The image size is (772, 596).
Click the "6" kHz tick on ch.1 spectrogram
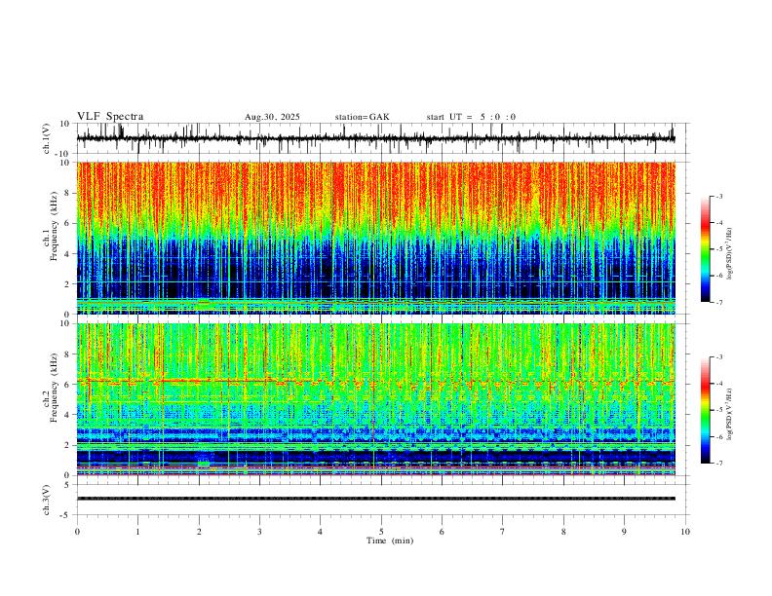(68, 223)
